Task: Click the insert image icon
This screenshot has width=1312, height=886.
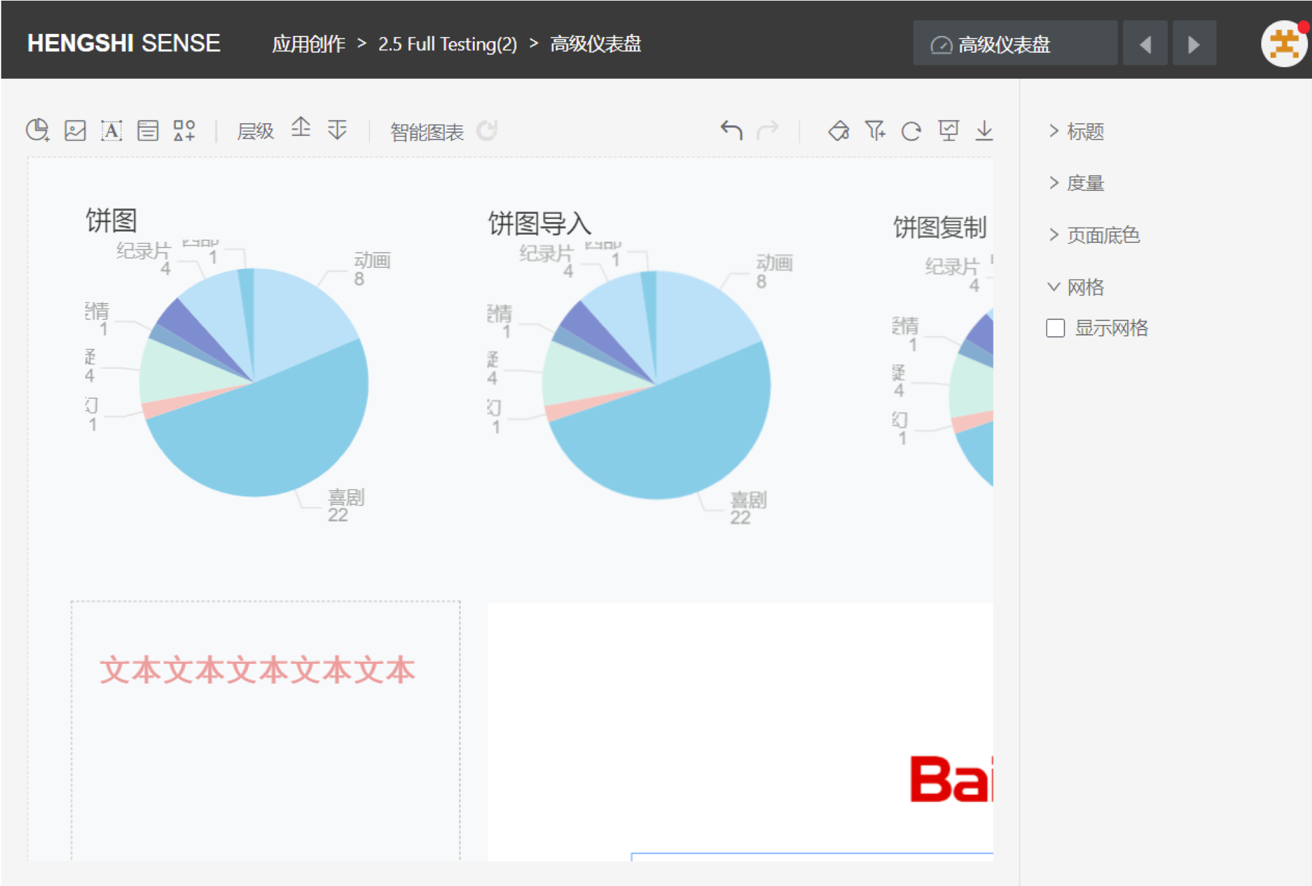Action: tap(75, 130)
